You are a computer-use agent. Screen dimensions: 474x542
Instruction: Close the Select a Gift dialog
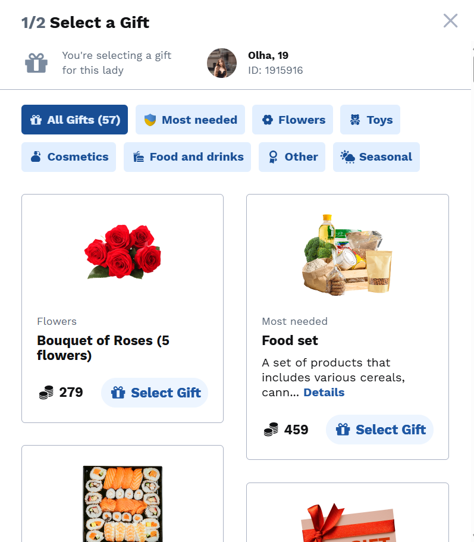(x=450, y=21)
